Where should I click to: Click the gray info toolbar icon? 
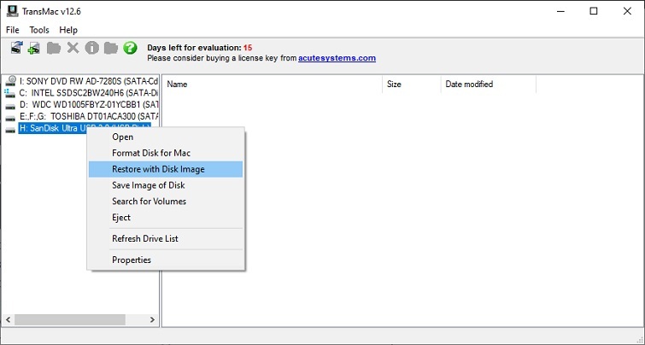[91, 48]
